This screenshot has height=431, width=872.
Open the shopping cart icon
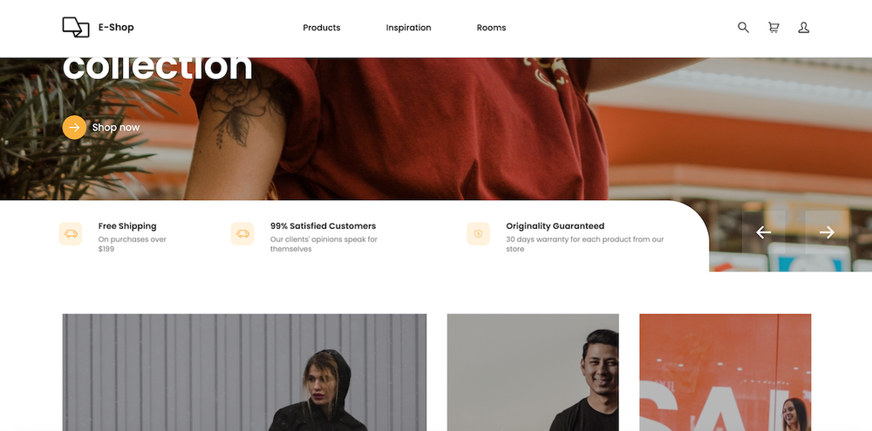pos(773,27)
